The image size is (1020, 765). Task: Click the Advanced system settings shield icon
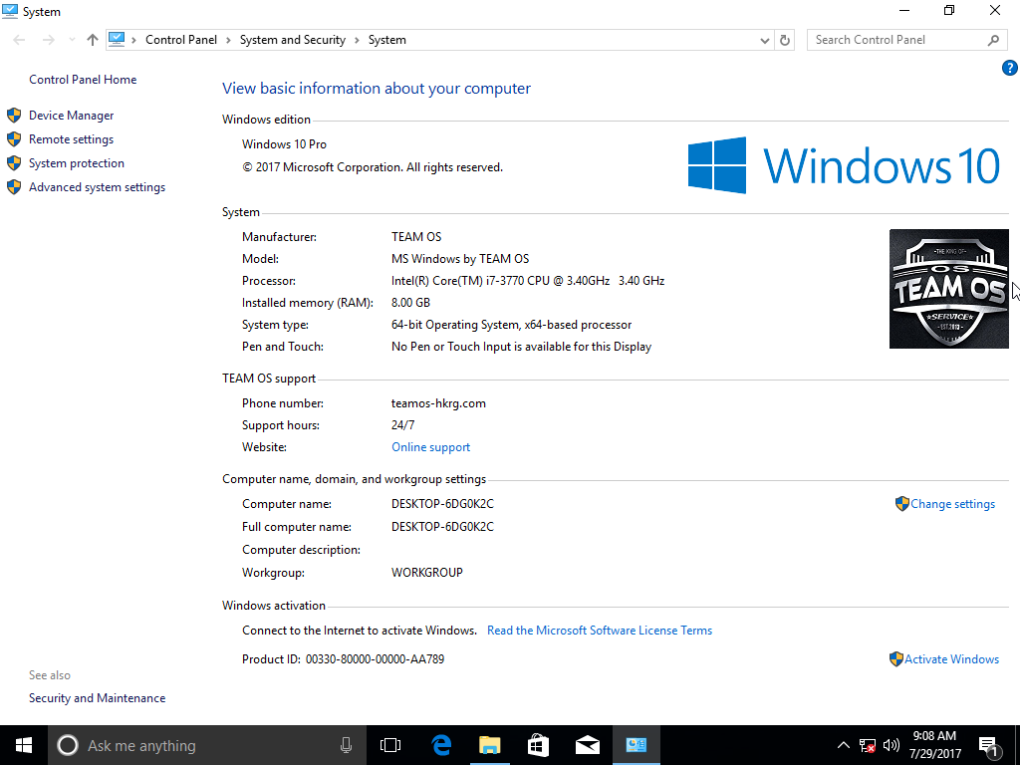(x=14, y=187)
